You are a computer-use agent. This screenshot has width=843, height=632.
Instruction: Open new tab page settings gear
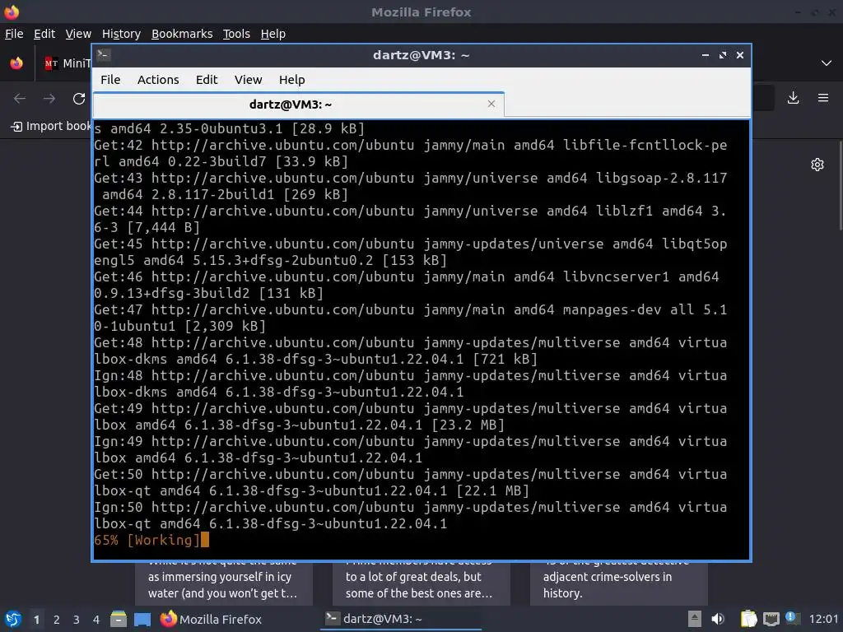(x=817, y=165)
